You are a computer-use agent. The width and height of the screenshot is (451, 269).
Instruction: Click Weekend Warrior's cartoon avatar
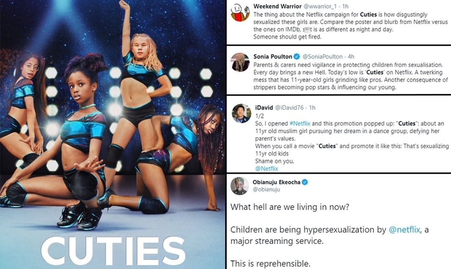241,13
